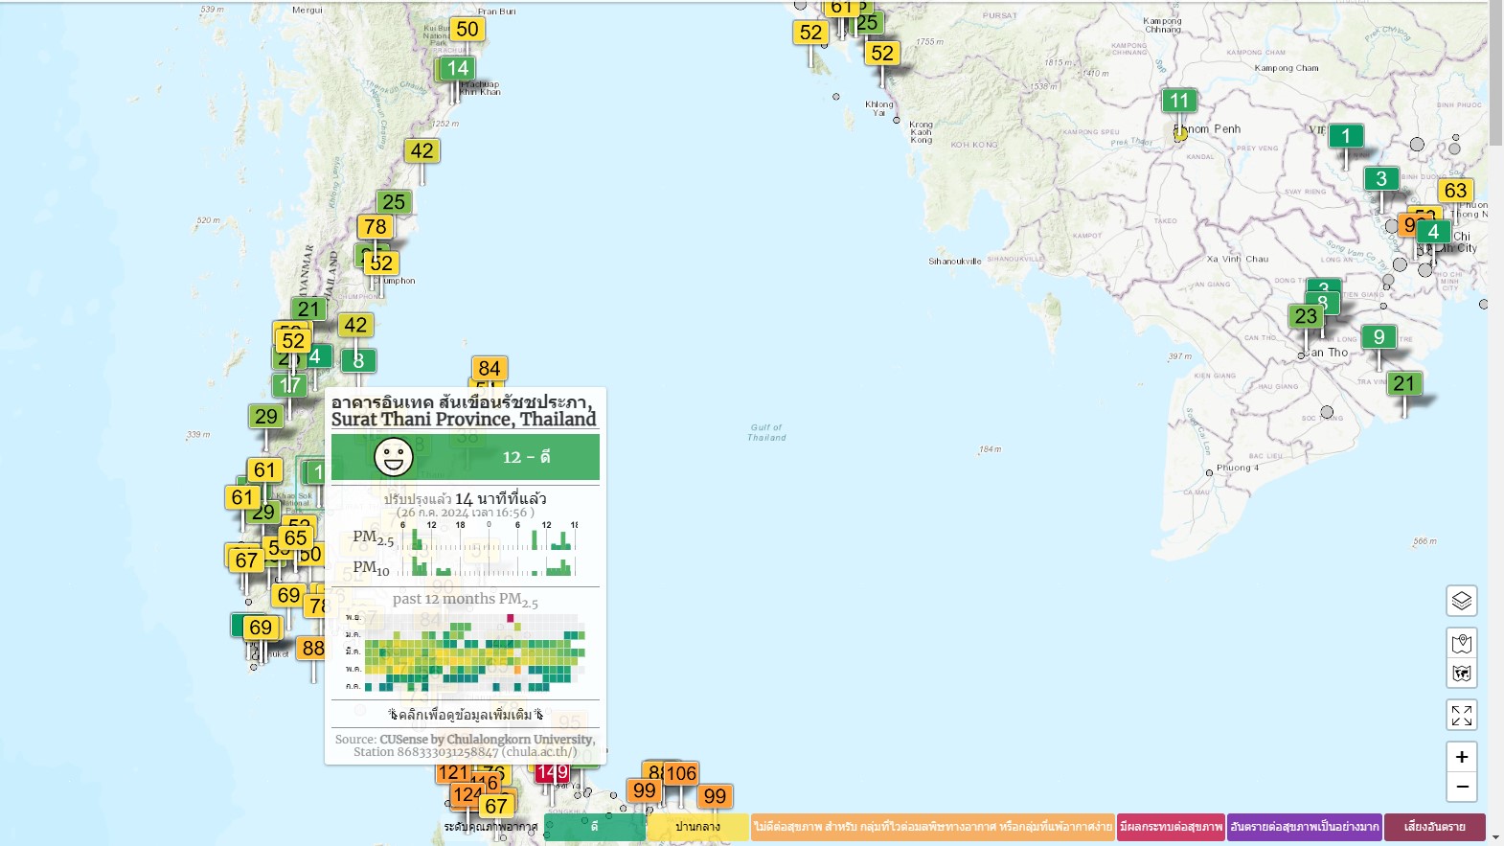This screenshot has height=846, width=1504.
Task: Click the map pin location icon
Action: pos(1461,643)
